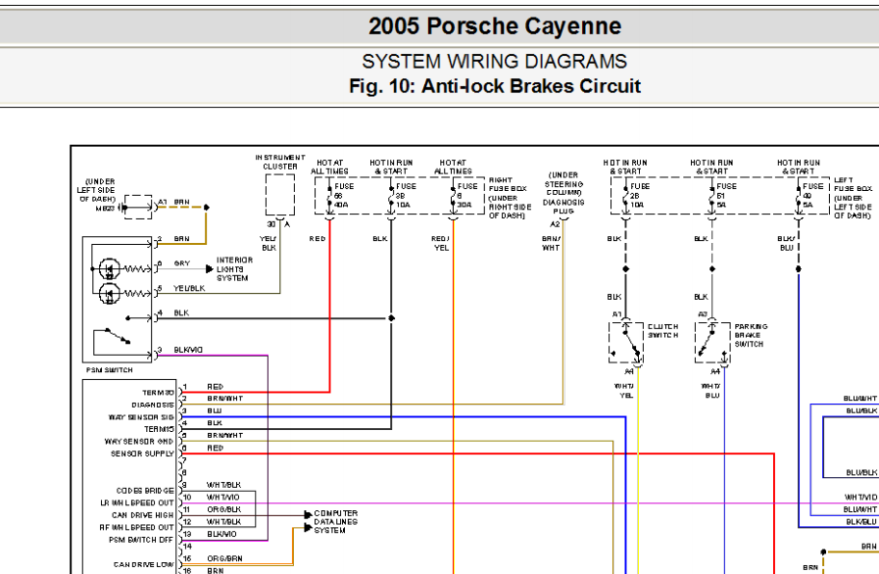Click the "WHT/YEL" label below clutch switch

coord(624,391)
